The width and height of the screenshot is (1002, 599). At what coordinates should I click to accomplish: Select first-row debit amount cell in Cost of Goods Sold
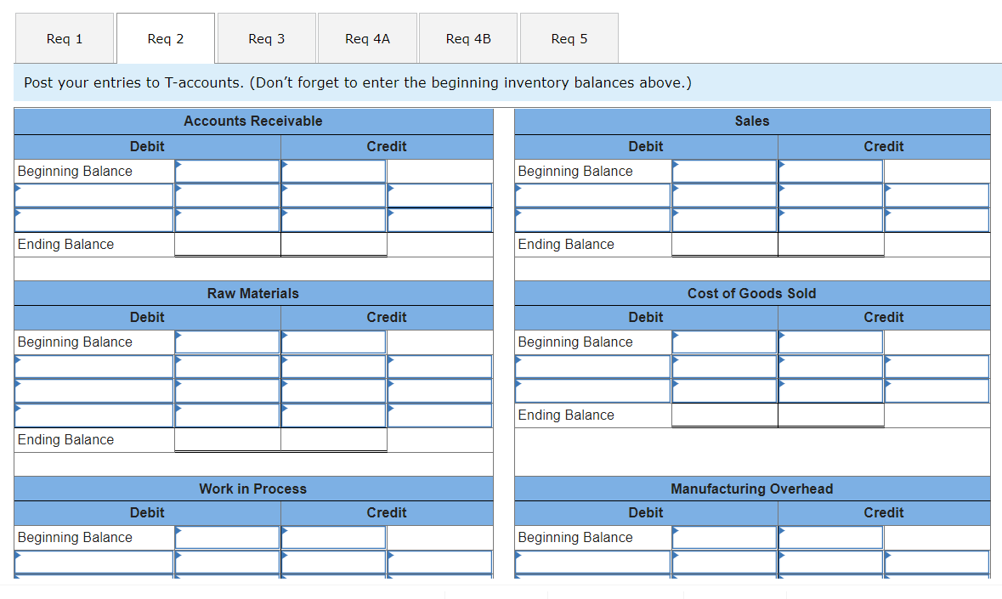point(725,366)
